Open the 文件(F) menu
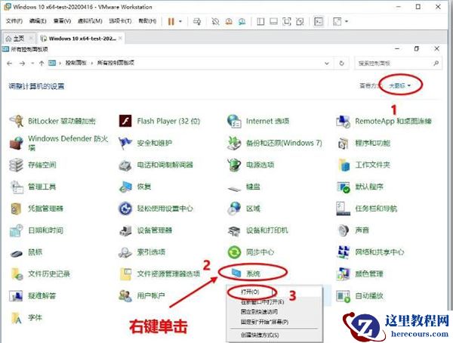Screen dimensions: 453x343 pyautogui.click(x=14, y=21)
